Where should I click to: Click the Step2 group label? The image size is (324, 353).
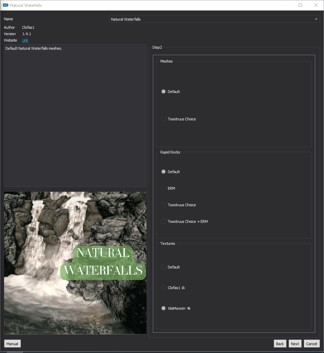[x=157, y=47]
